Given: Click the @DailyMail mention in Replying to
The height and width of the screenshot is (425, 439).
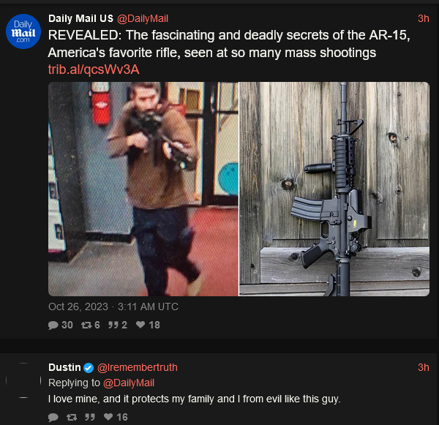Looking at the screenshot, I should click(x=129, y=383).
